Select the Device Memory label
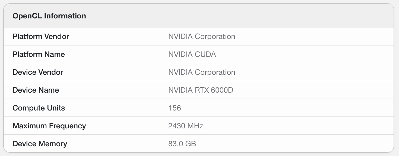The width and height of the screenshot is (399, 156). click(x=40, y=144)
